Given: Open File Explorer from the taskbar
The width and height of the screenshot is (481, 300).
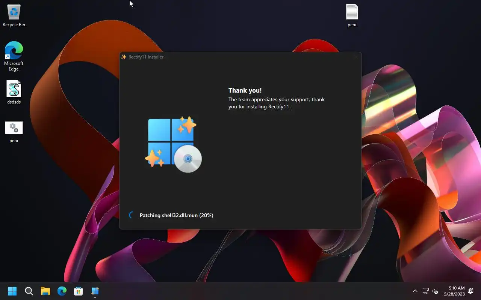Looking at the screenshot, I should [45, 291].
